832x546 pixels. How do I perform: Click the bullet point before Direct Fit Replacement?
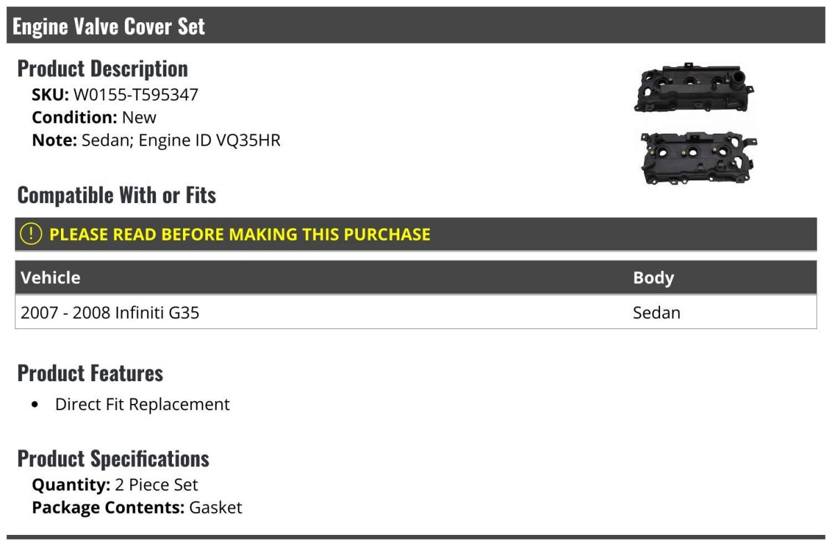(x=36, y=405)
